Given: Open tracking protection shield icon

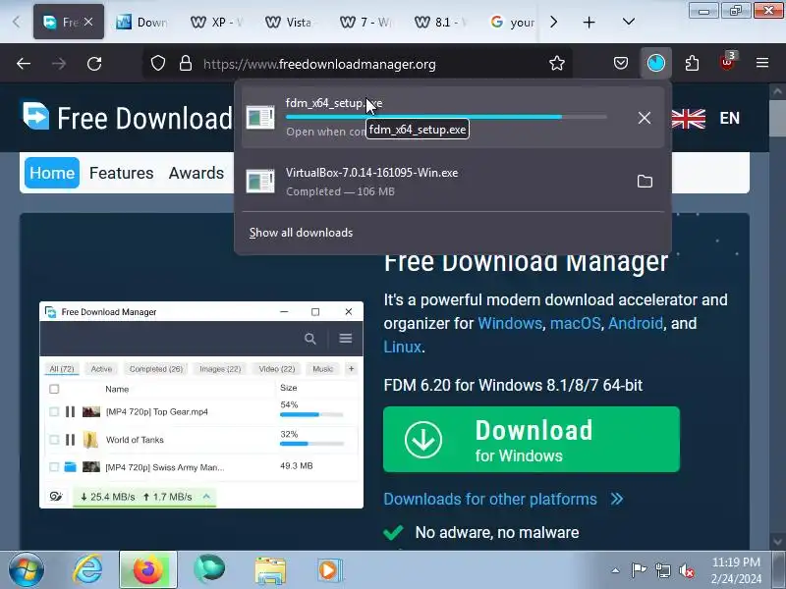Looking at the screenshot, I should point(158,64).
